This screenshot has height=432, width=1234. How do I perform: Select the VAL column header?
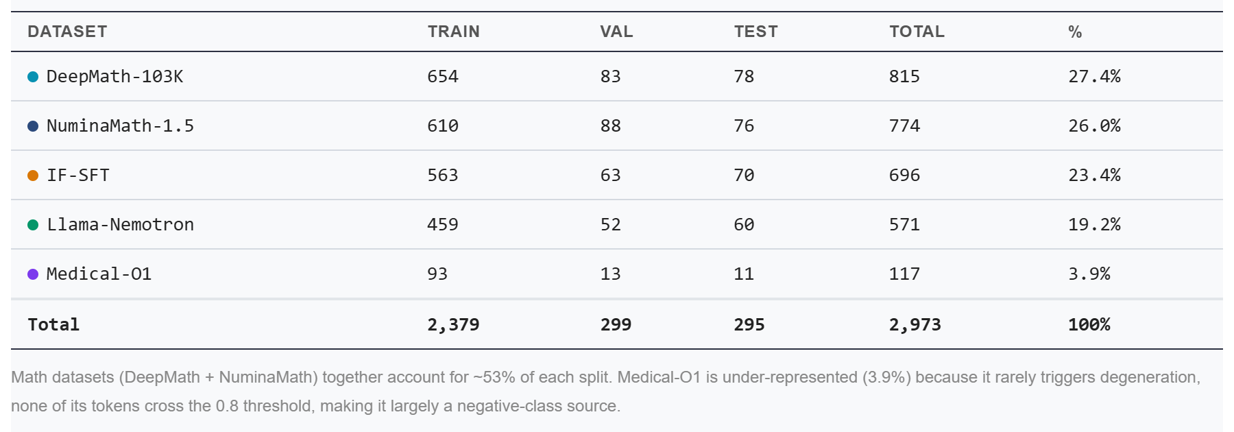click(616, 32)
